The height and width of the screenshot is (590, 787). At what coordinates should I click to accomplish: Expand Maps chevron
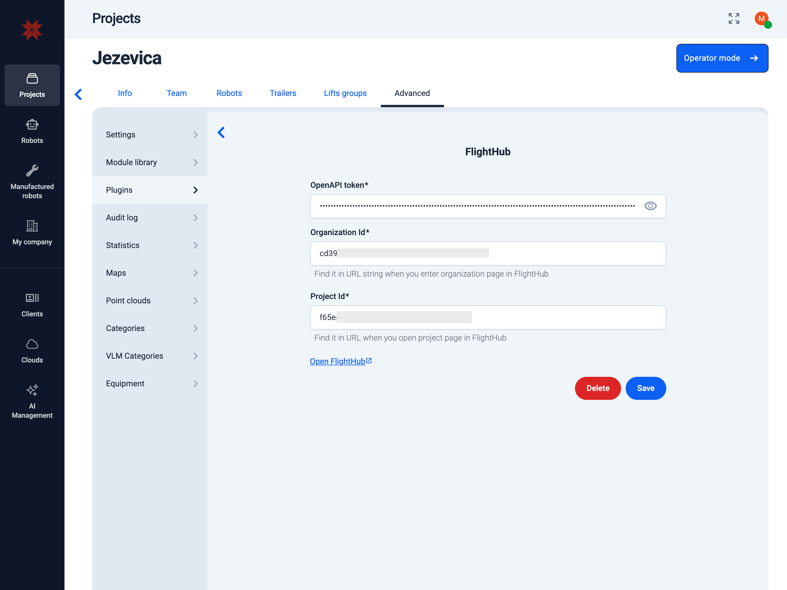coord(195,273)
